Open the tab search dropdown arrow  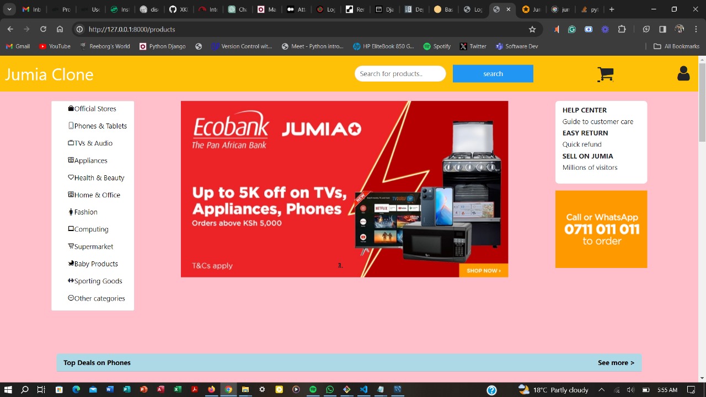9,9
